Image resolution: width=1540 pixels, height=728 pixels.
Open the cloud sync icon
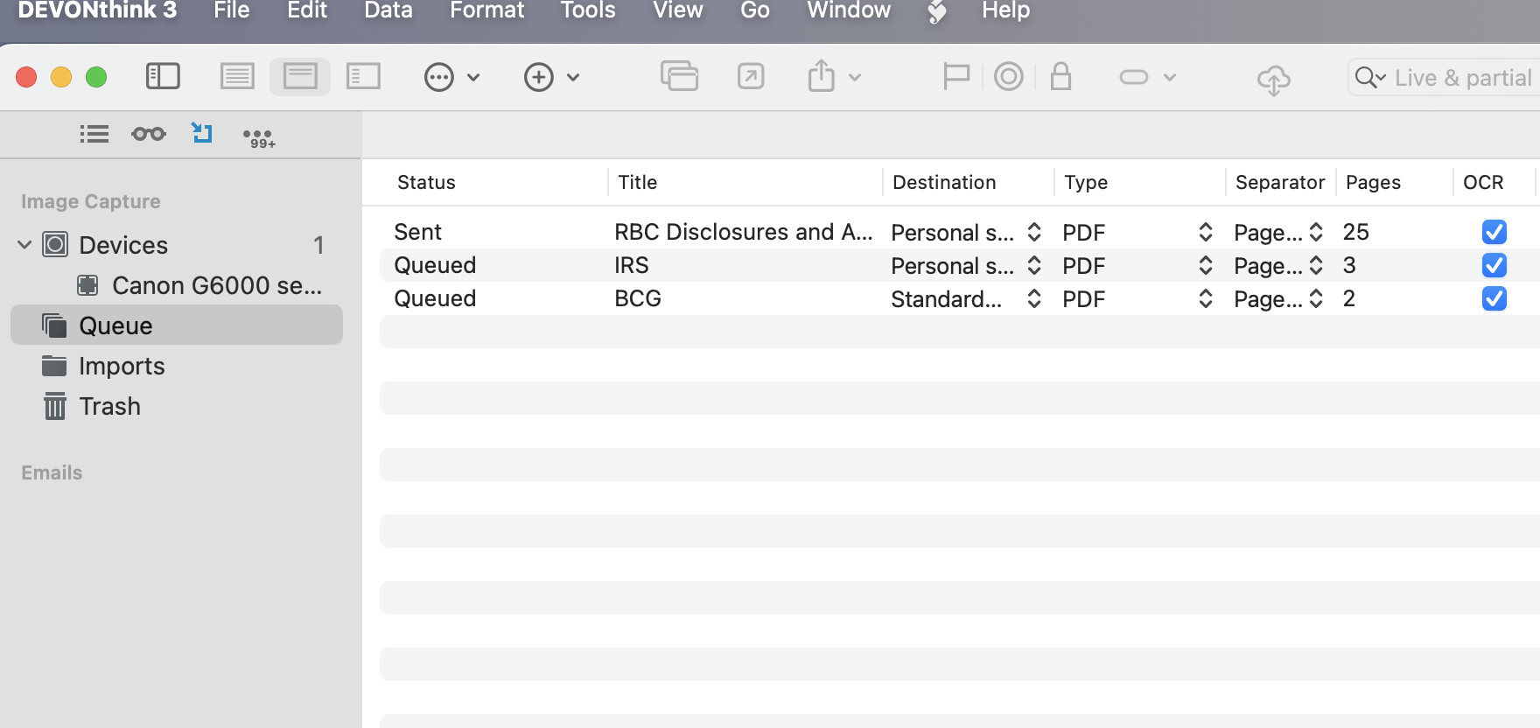1273,80
